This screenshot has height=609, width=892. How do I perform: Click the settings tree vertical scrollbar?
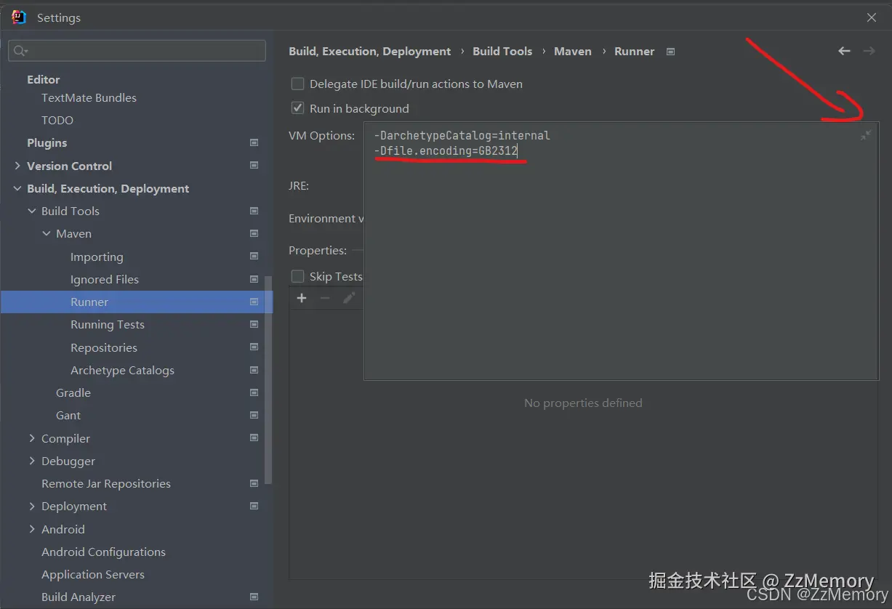268,379
